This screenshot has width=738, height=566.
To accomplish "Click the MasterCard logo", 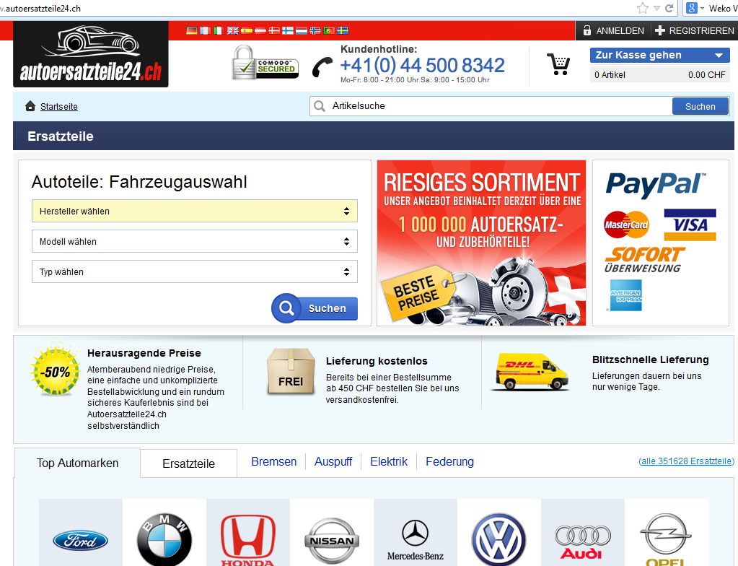I will click(x=626, y=225).
